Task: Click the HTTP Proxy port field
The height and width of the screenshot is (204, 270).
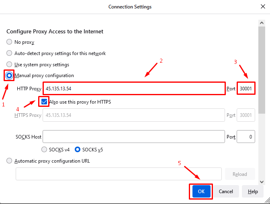Action: point(246,88)
